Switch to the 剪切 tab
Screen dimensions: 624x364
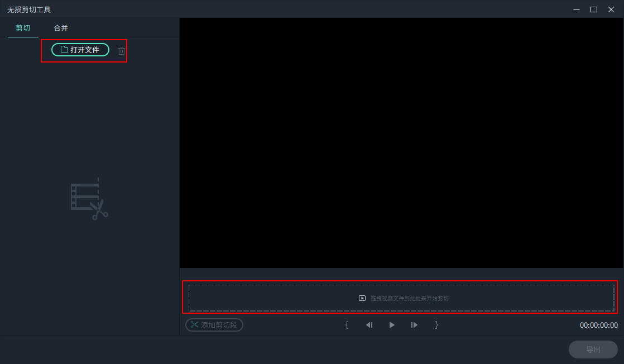23,28
